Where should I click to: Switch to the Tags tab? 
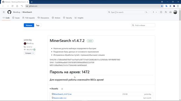coord(38,25)
